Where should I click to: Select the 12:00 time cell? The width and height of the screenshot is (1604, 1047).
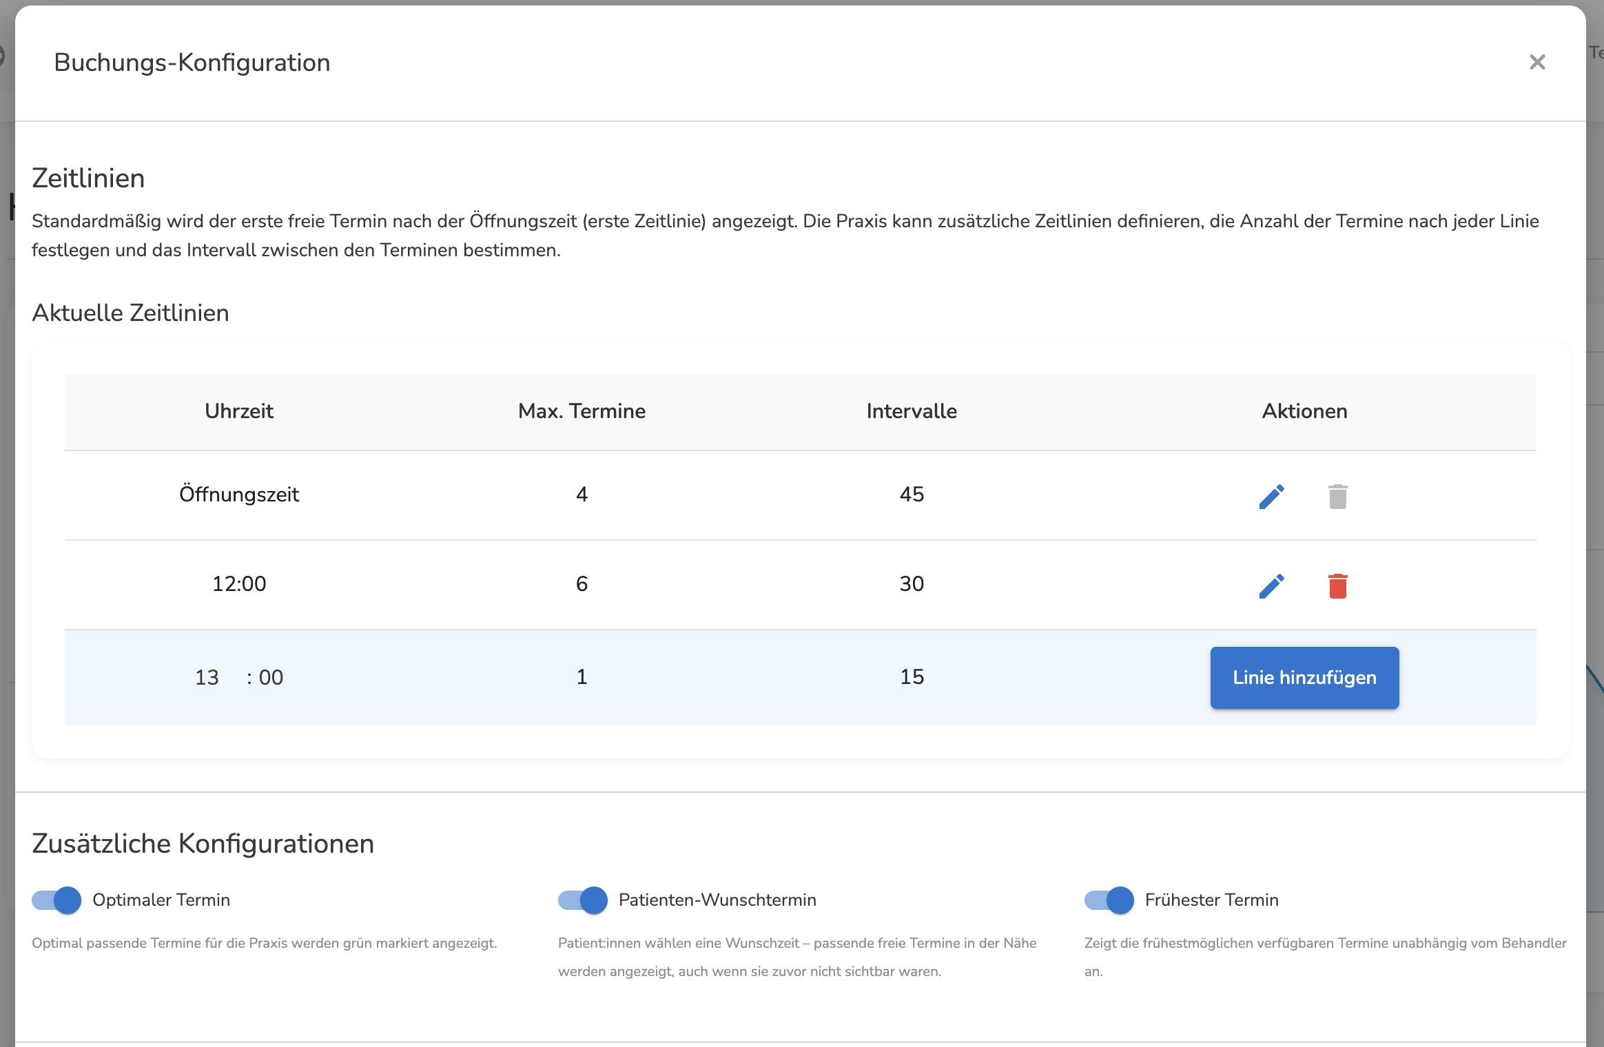(x=239, y=584)
